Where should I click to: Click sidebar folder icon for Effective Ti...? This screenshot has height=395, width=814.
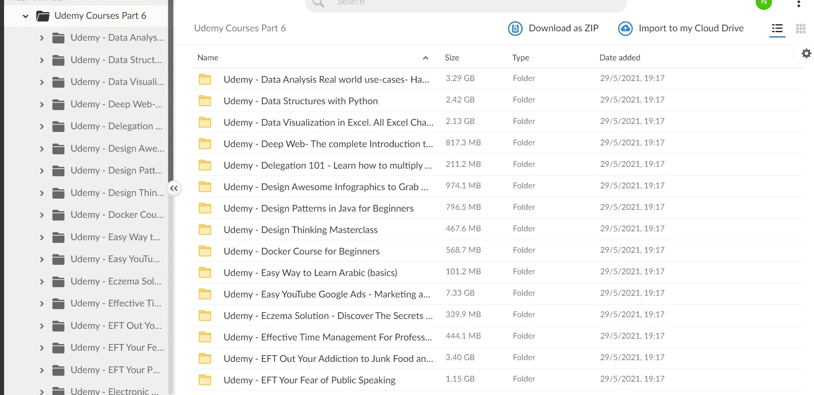58,304
